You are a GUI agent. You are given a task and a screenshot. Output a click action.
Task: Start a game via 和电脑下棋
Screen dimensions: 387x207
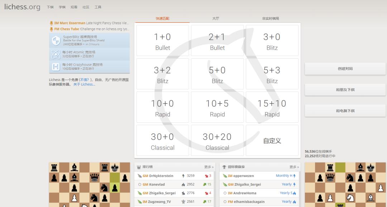click(345, 111)
